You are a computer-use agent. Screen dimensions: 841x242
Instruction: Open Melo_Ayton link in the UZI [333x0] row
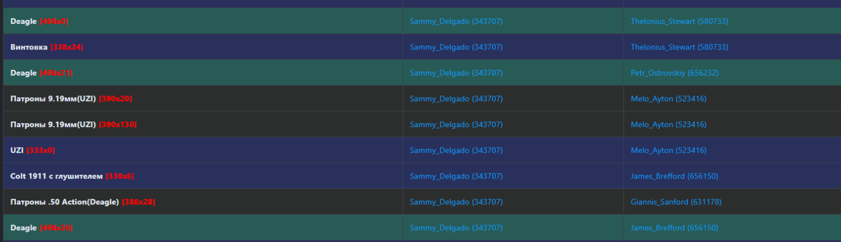[x=668, y=151]
